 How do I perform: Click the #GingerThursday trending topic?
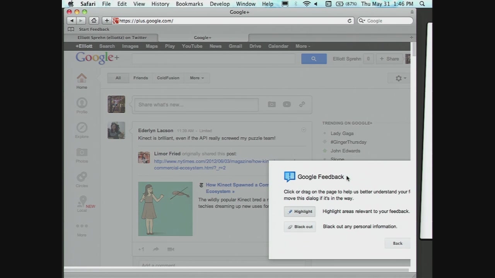click(x=348, y=142)
